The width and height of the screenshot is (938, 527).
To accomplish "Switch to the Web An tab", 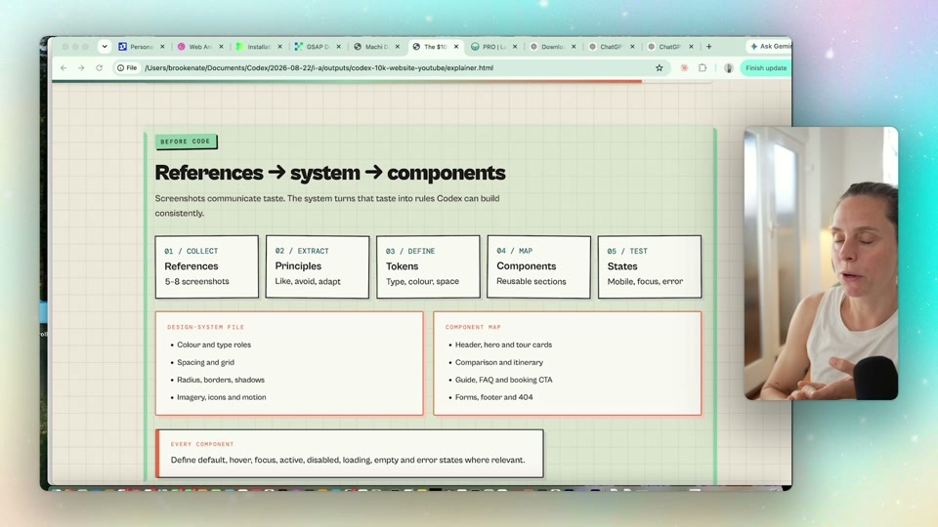I will (195, 47).
